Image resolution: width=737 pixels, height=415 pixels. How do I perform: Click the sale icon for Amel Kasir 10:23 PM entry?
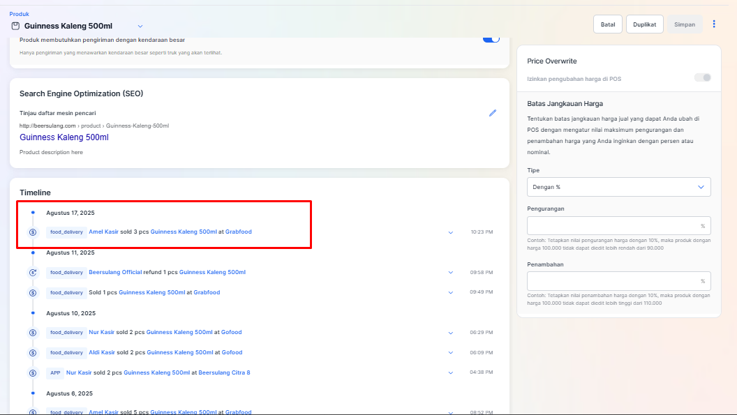33,232
